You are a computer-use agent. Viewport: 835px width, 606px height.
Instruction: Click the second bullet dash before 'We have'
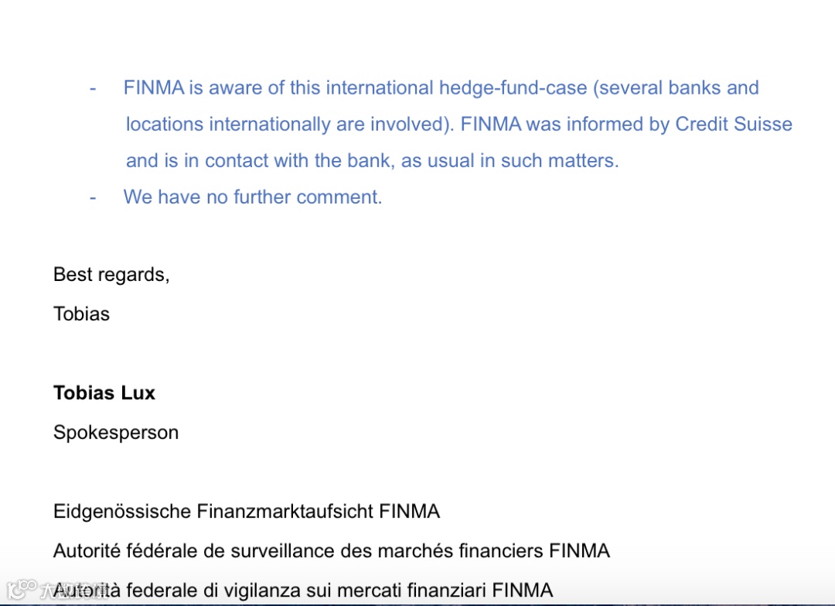(93, 197)
